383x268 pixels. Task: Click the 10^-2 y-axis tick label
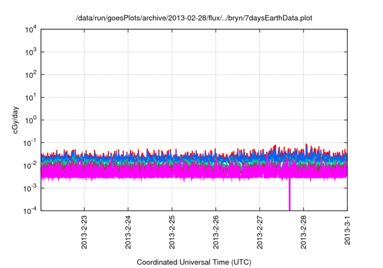pyautogui.click(x=30, y=166)
